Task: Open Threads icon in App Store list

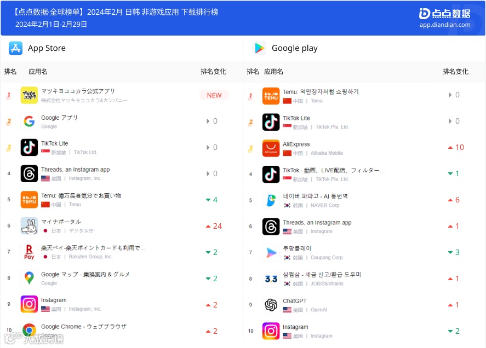Action: pyautogui.click(x=29, y=173)
